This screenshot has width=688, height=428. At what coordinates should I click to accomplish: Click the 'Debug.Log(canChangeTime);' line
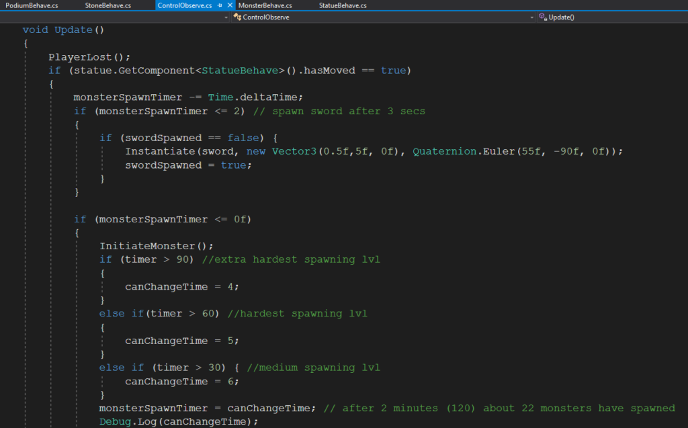click(x=179, y=422)
